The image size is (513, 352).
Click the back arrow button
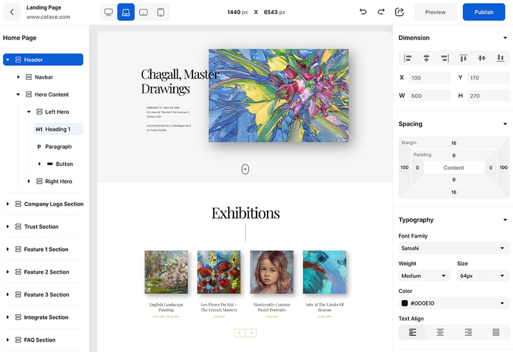12,12
